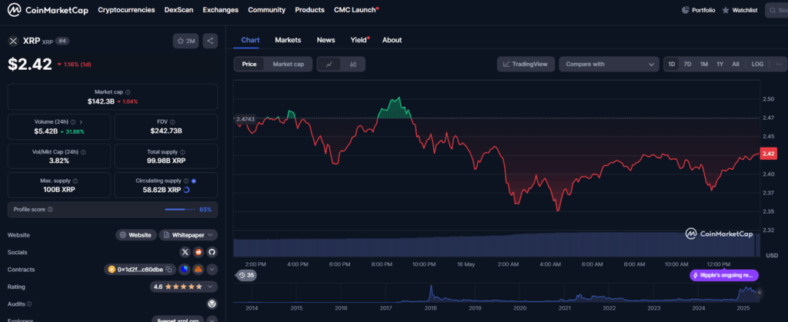Open XRP's X (Twitter) social link
788x322 pixels.
pyautogui.click(x=185, y=252)
